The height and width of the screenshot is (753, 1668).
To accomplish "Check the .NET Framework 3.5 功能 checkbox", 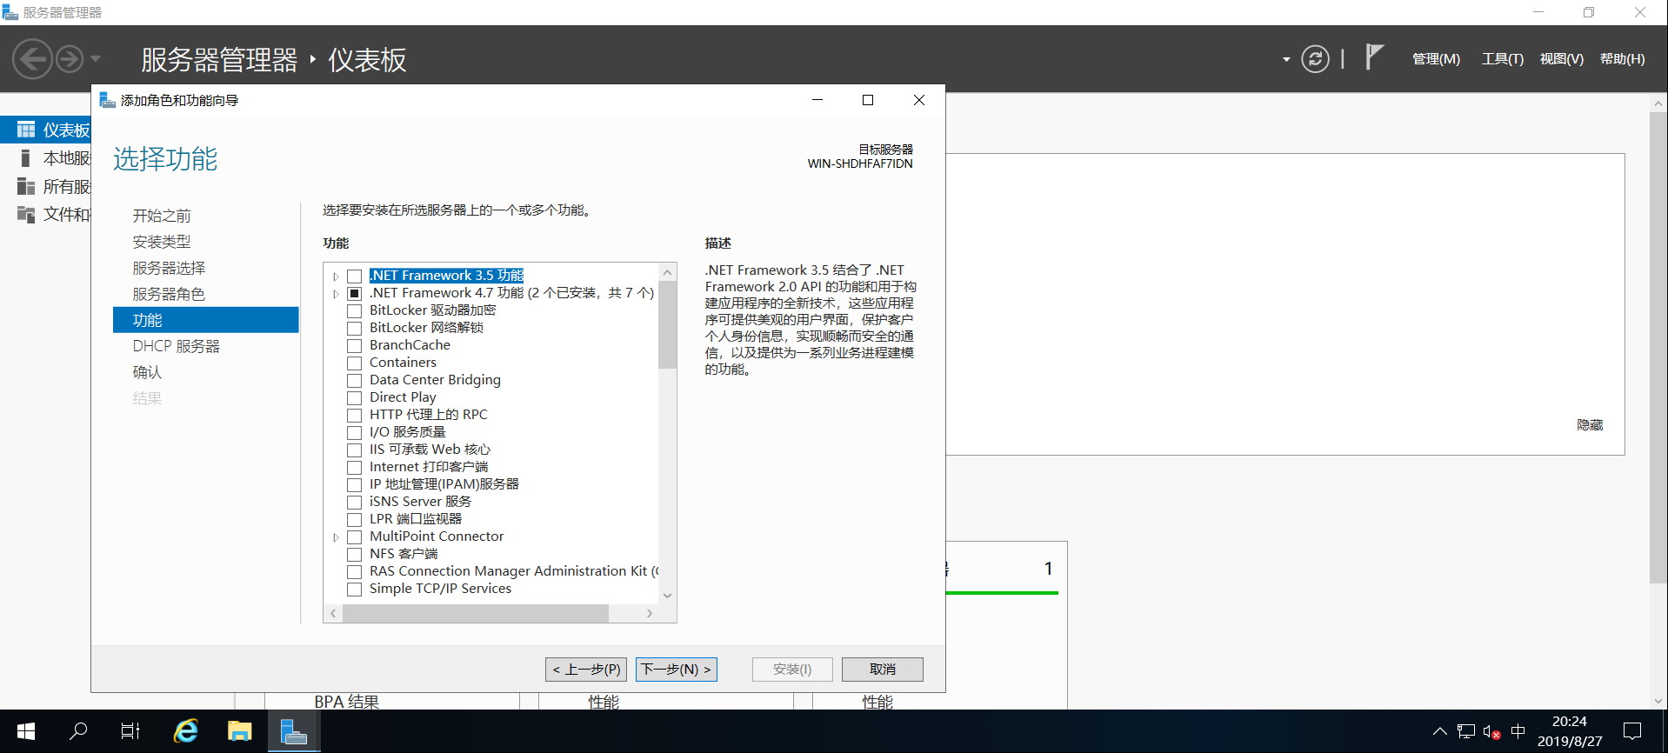I will pos(354,277).
